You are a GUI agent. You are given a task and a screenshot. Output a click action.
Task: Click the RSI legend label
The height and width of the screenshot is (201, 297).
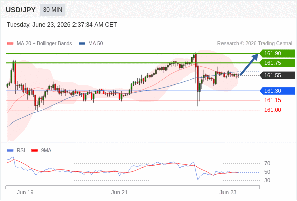[21, 151]
